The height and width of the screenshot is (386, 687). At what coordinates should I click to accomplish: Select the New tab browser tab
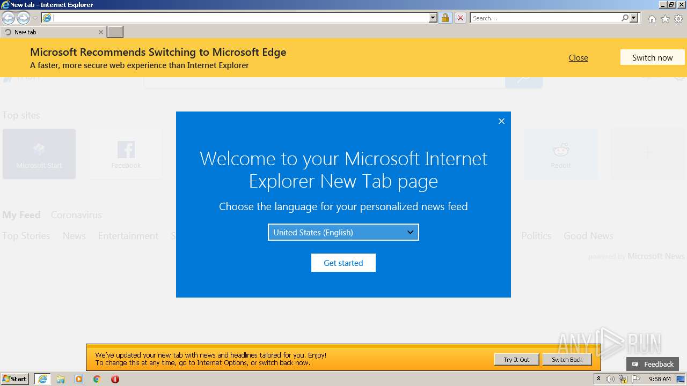53,32
